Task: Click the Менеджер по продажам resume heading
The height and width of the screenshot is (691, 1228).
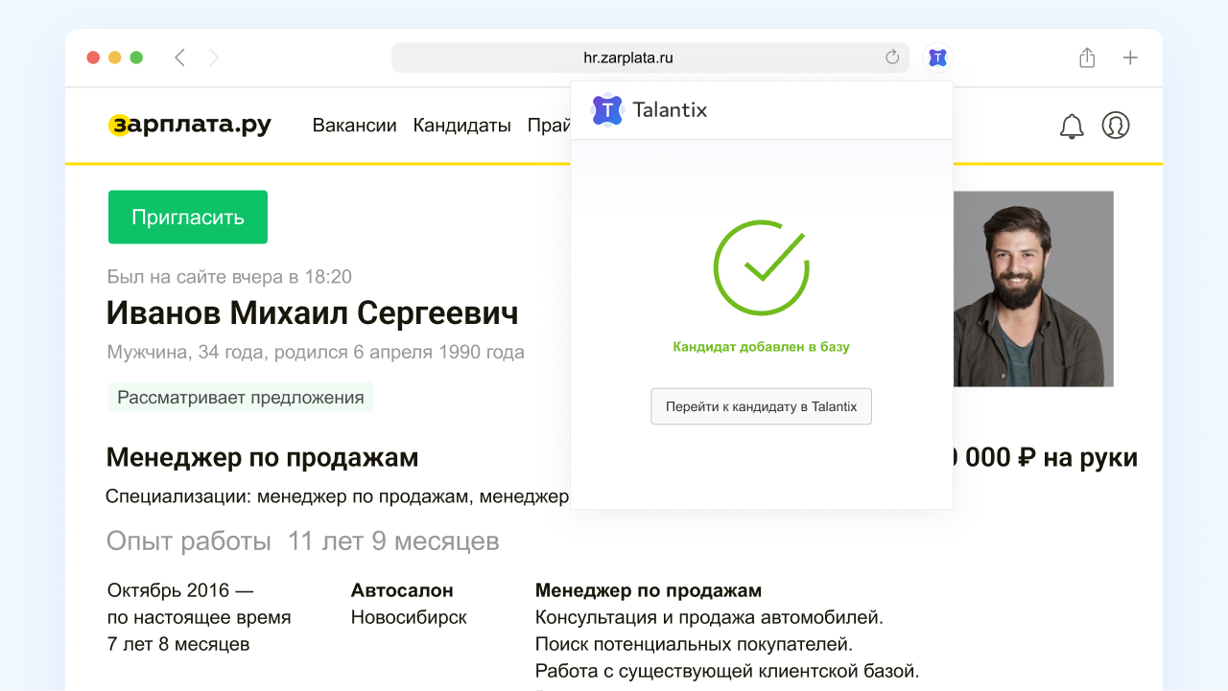Action: [263, 458]
